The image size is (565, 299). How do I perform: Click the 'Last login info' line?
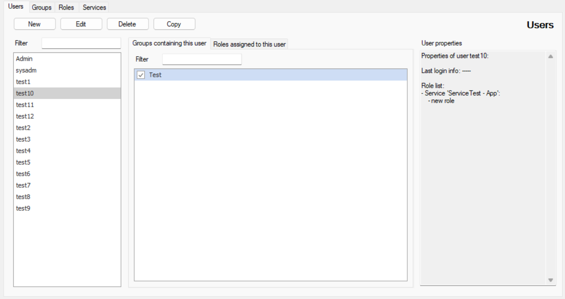coord(446,71)
